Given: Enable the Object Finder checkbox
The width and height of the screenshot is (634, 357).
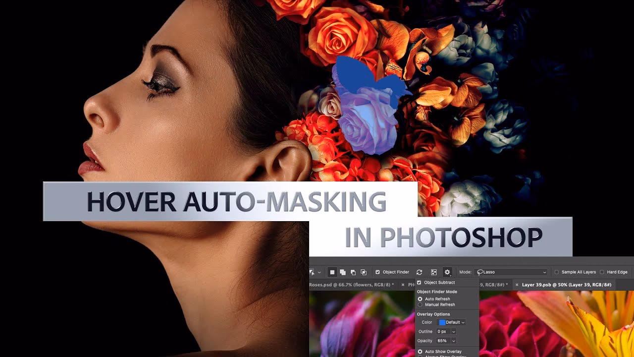Looking at the screenshot, I should coord(377,272).
